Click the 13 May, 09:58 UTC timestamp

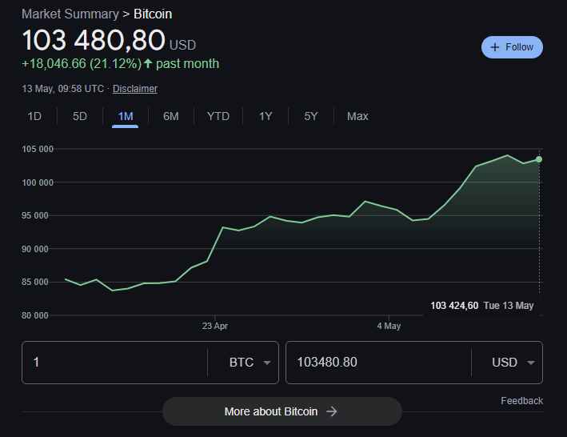[63, 89]
